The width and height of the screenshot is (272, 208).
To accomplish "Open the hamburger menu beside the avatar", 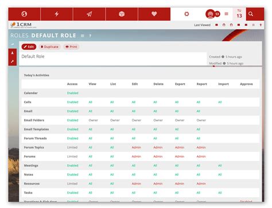I will pos(227,14).
